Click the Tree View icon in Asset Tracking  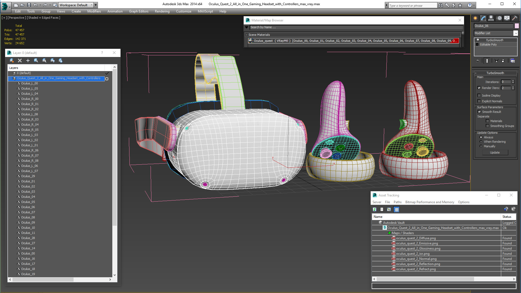pos(389,209)
